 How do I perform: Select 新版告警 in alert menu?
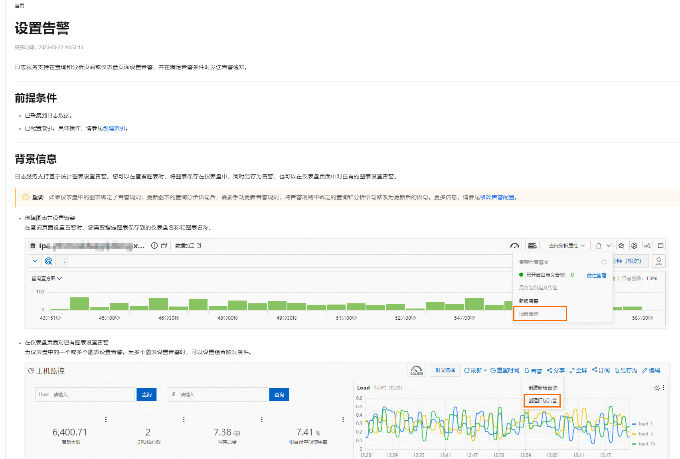point(529,301)
